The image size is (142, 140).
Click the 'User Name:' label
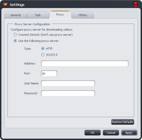[32, 83]
